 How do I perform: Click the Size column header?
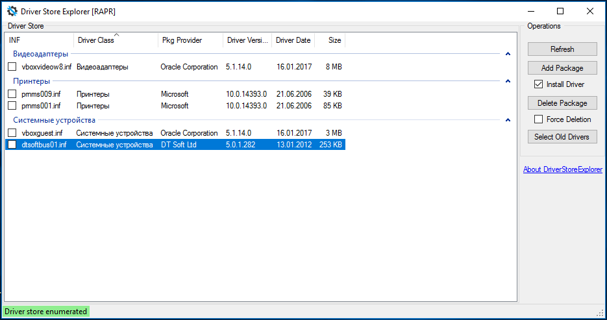[x=333, y=40]
